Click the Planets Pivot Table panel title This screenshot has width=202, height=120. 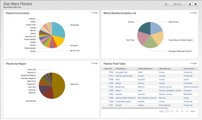pos(114,64)
